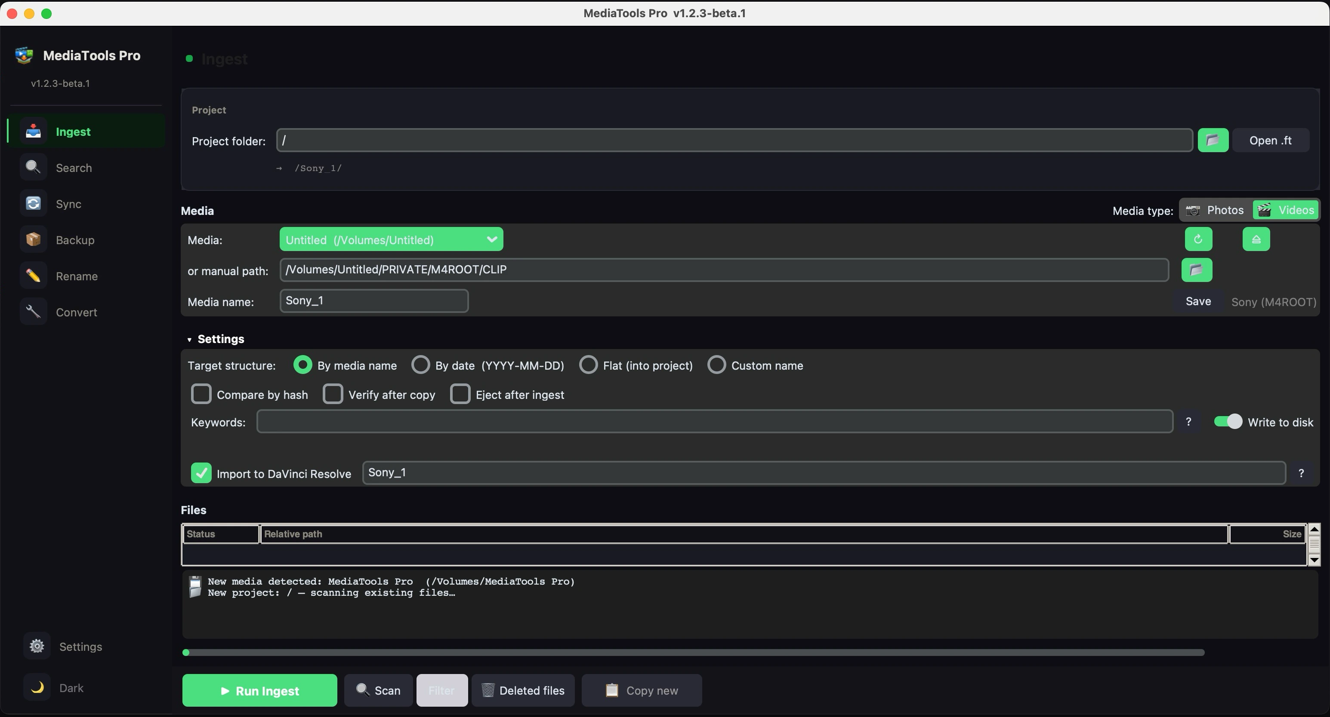The width and height of the screenshot is (1330, 717).
Task: Select the Photos media type tab
Action: click(1216, 210)
